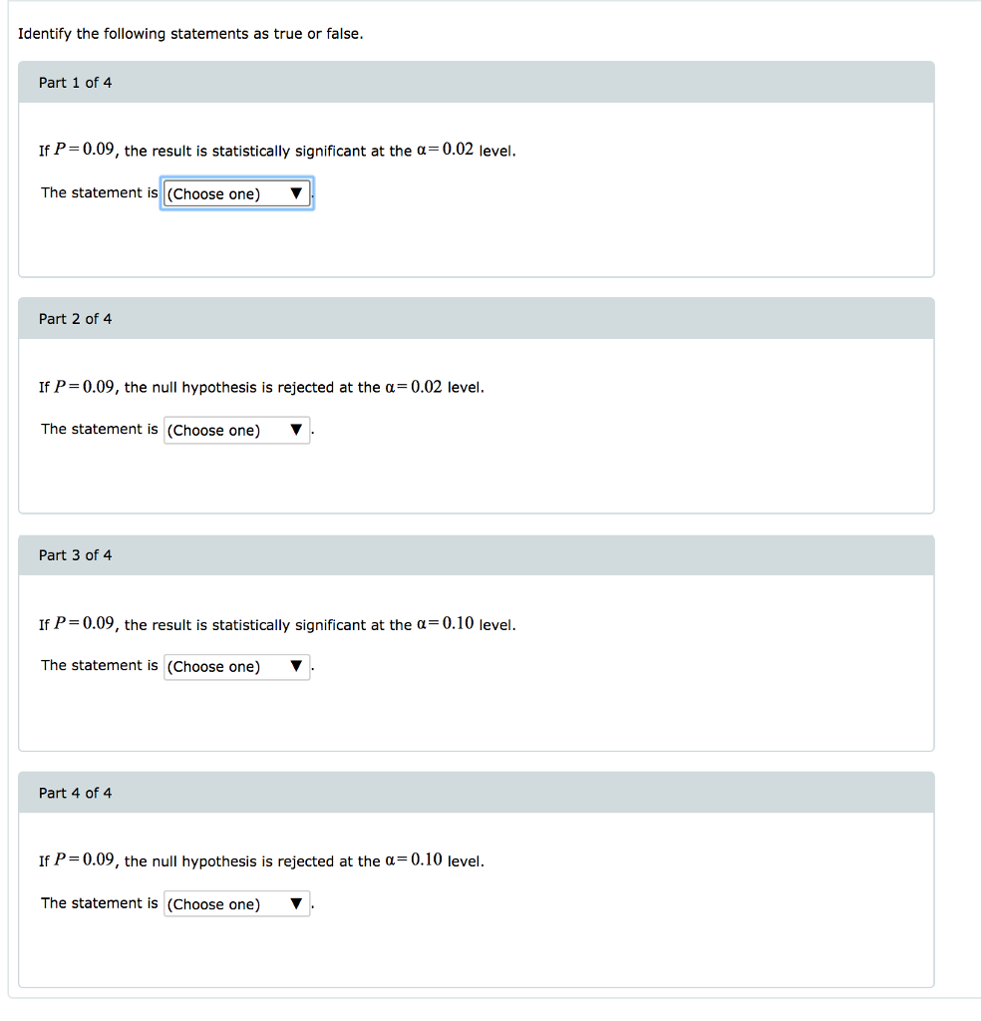Click the Part 2 of 4 header
Viewport: 981px width, 1021px height.
(75, 319)
